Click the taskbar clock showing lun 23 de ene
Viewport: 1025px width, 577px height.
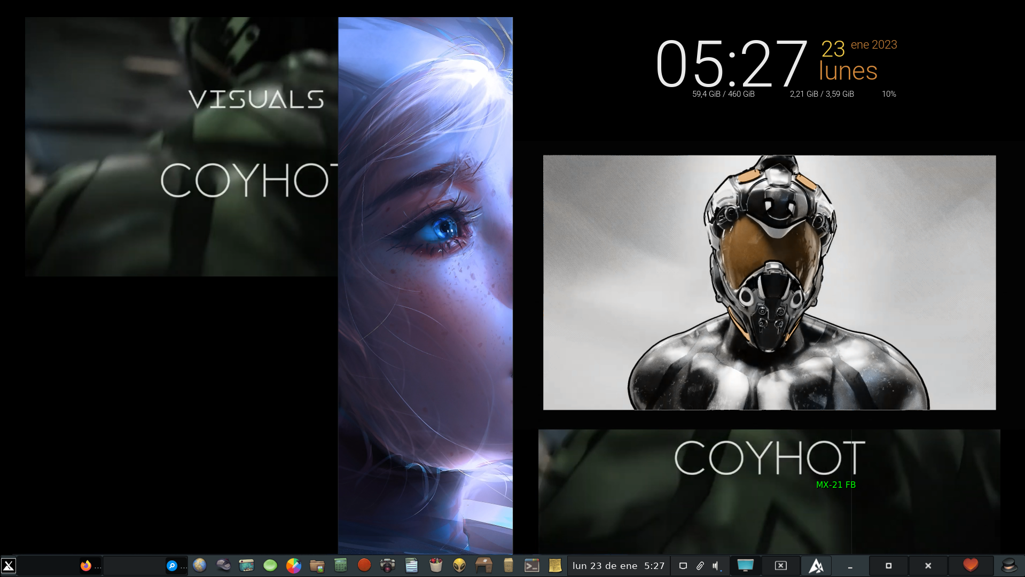click(x=619, y=566)
